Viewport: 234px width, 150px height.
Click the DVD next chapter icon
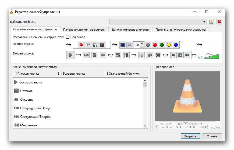(x=187, y=55)
